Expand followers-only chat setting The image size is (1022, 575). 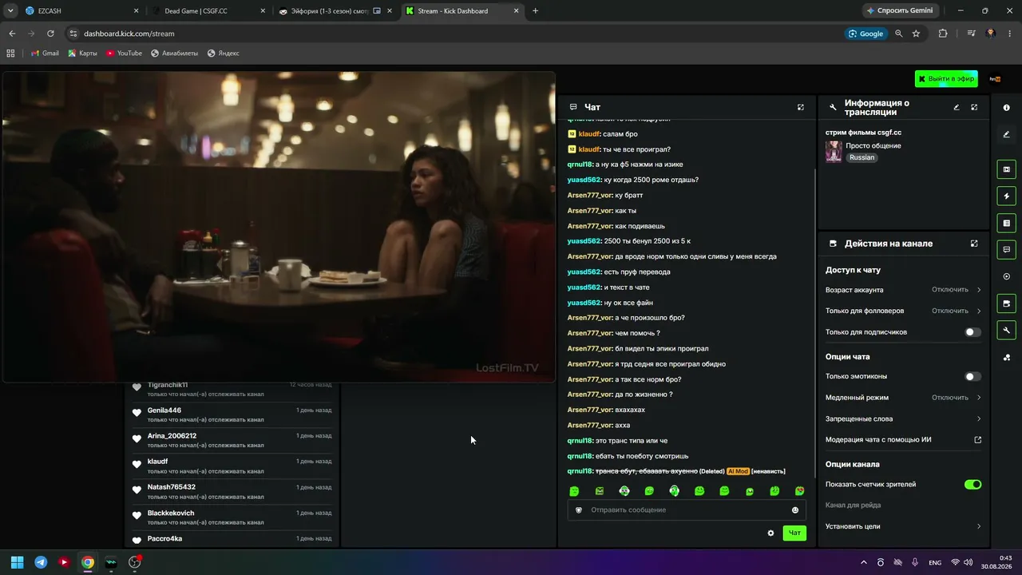903,311
